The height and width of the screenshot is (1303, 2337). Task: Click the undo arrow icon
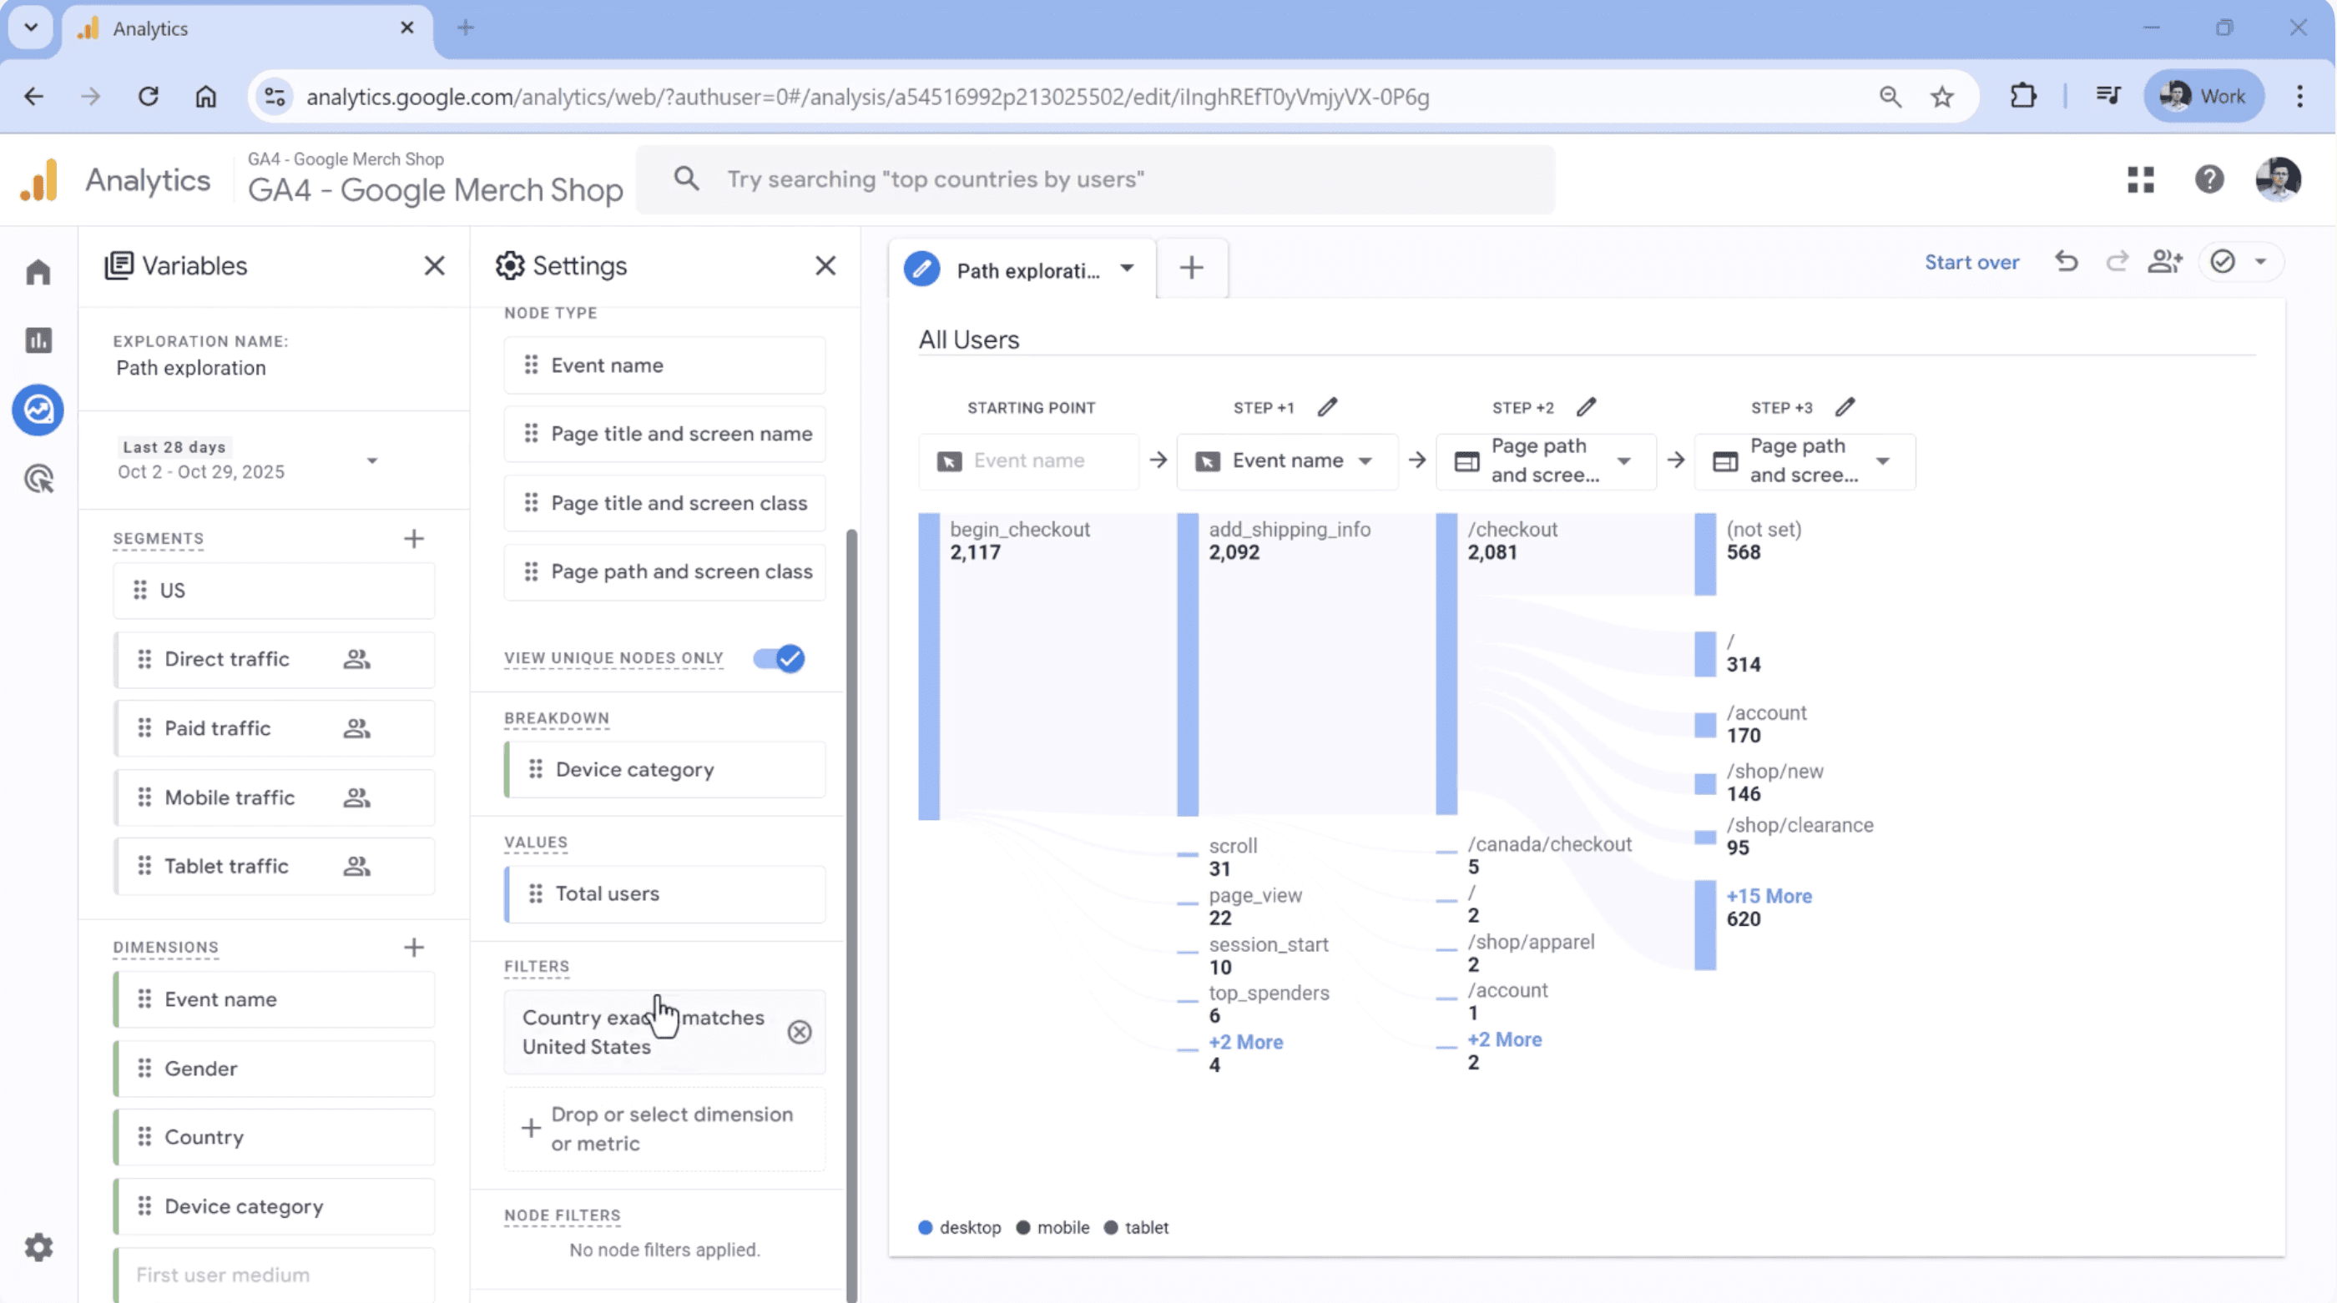[2066, 262]
